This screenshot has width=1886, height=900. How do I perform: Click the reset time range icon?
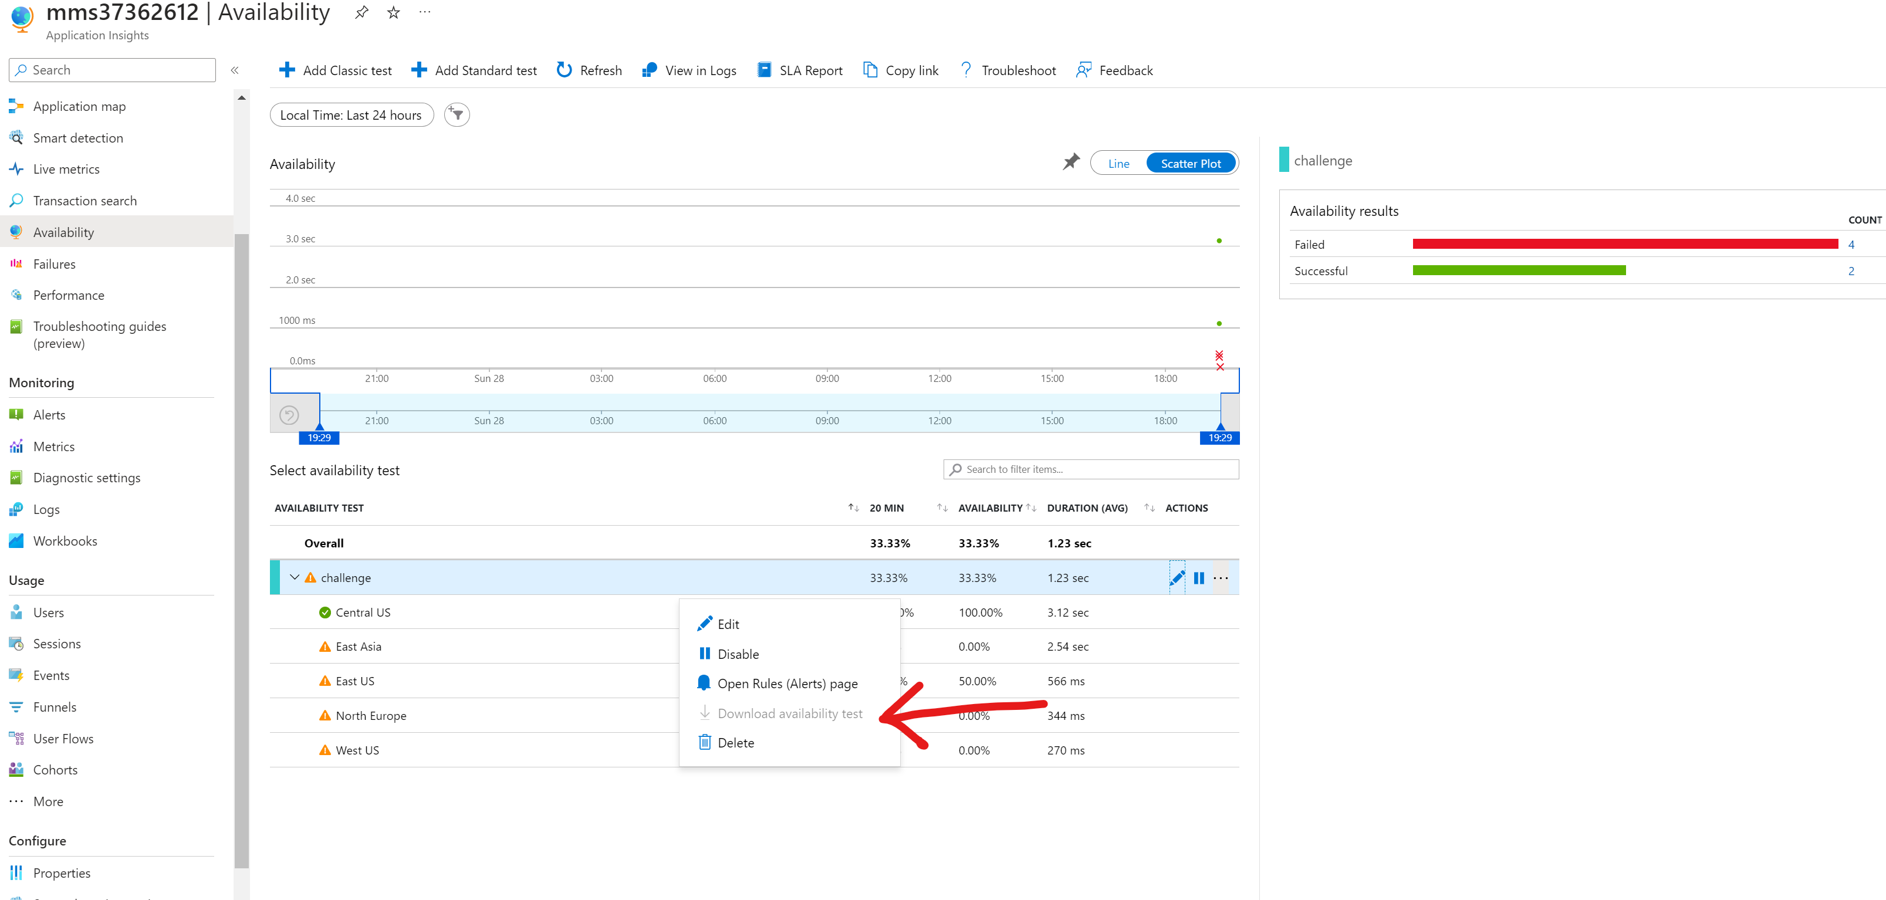click(289, 415)
